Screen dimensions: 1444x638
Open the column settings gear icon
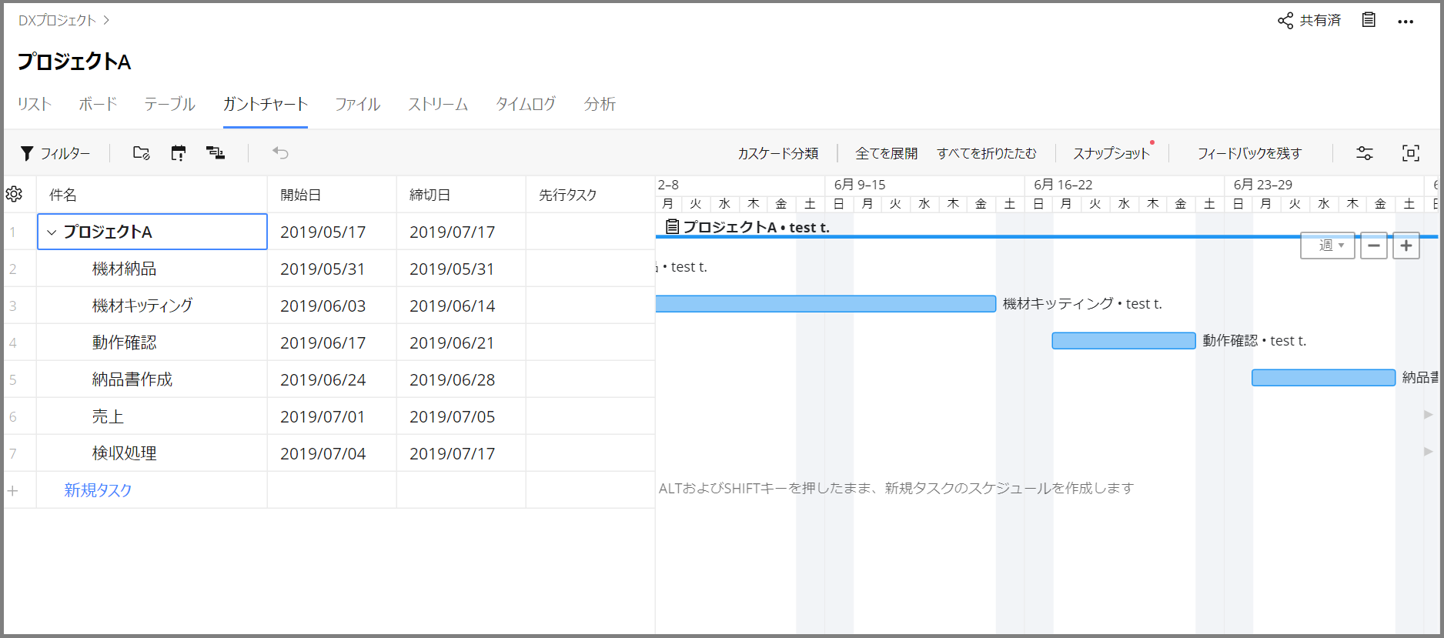(x=14, y=194)
